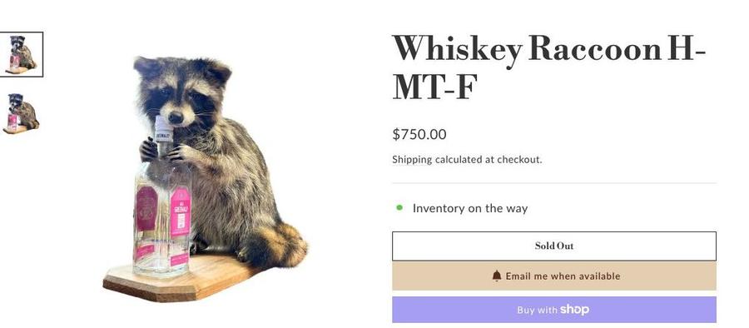The width and height of the screenshot is (749, 328).
Task: Click the raccoon's striped tail
Action: pos(276,246)
